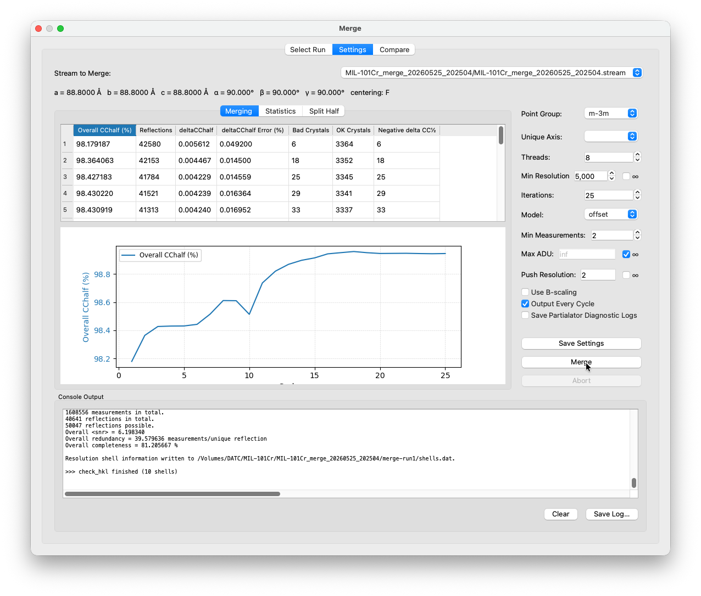Select cell value 98.430220

pos(104,193)
